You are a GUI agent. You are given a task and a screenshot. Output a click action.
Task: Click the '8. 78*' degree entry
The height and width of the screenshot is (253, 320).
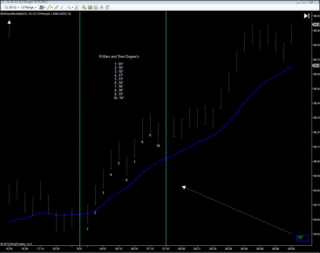(x=119, y=90)
